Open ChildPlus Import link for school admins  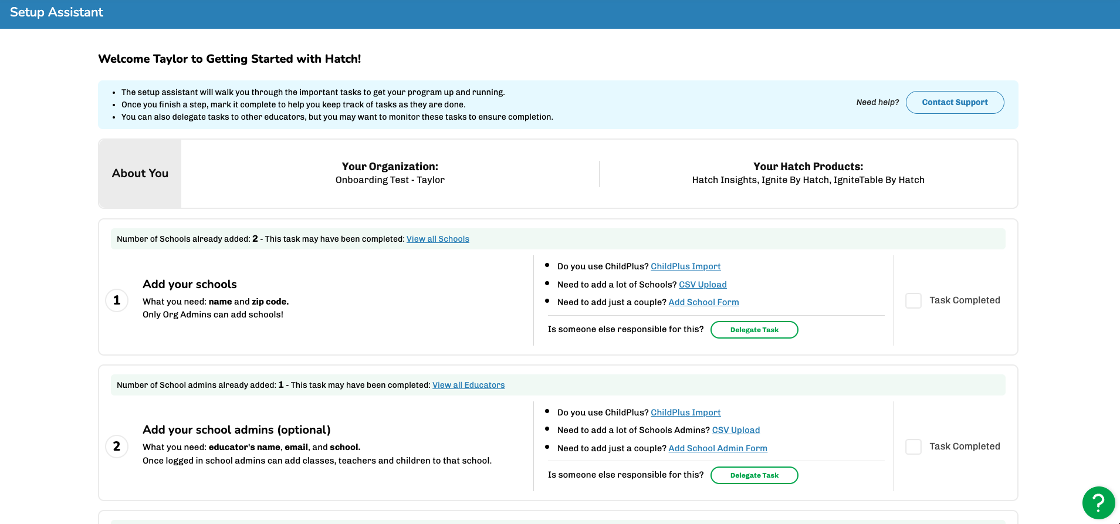[685, 413]
